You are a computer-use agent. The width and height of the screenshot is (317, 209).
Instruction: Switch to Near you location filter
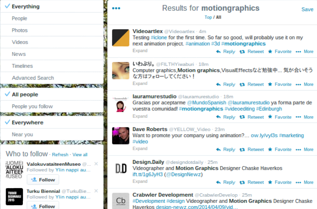(52, 134)
